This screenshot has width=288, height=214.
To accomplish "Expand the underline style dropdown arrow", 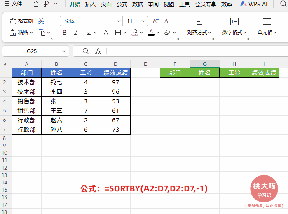I will (95, 33).
